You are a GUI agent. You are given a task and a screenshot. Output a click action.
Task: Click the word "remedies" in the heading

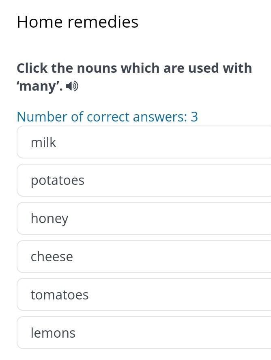click(x=103, y=22)
